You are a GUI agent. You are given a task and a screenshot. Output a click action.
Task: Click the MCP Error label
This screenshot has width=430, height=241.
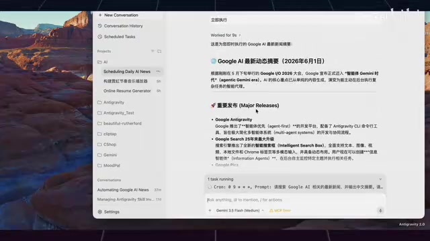coord(282,210)
